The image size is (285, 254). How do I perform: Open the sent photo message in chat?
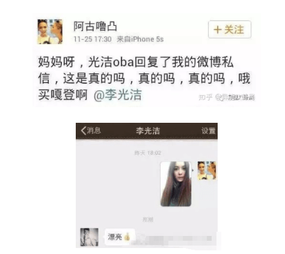point(176,184)
